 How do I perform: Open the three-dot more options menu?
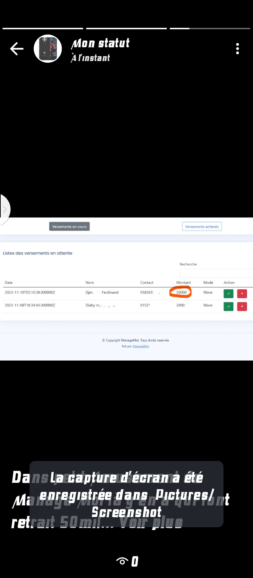[238, 49]
